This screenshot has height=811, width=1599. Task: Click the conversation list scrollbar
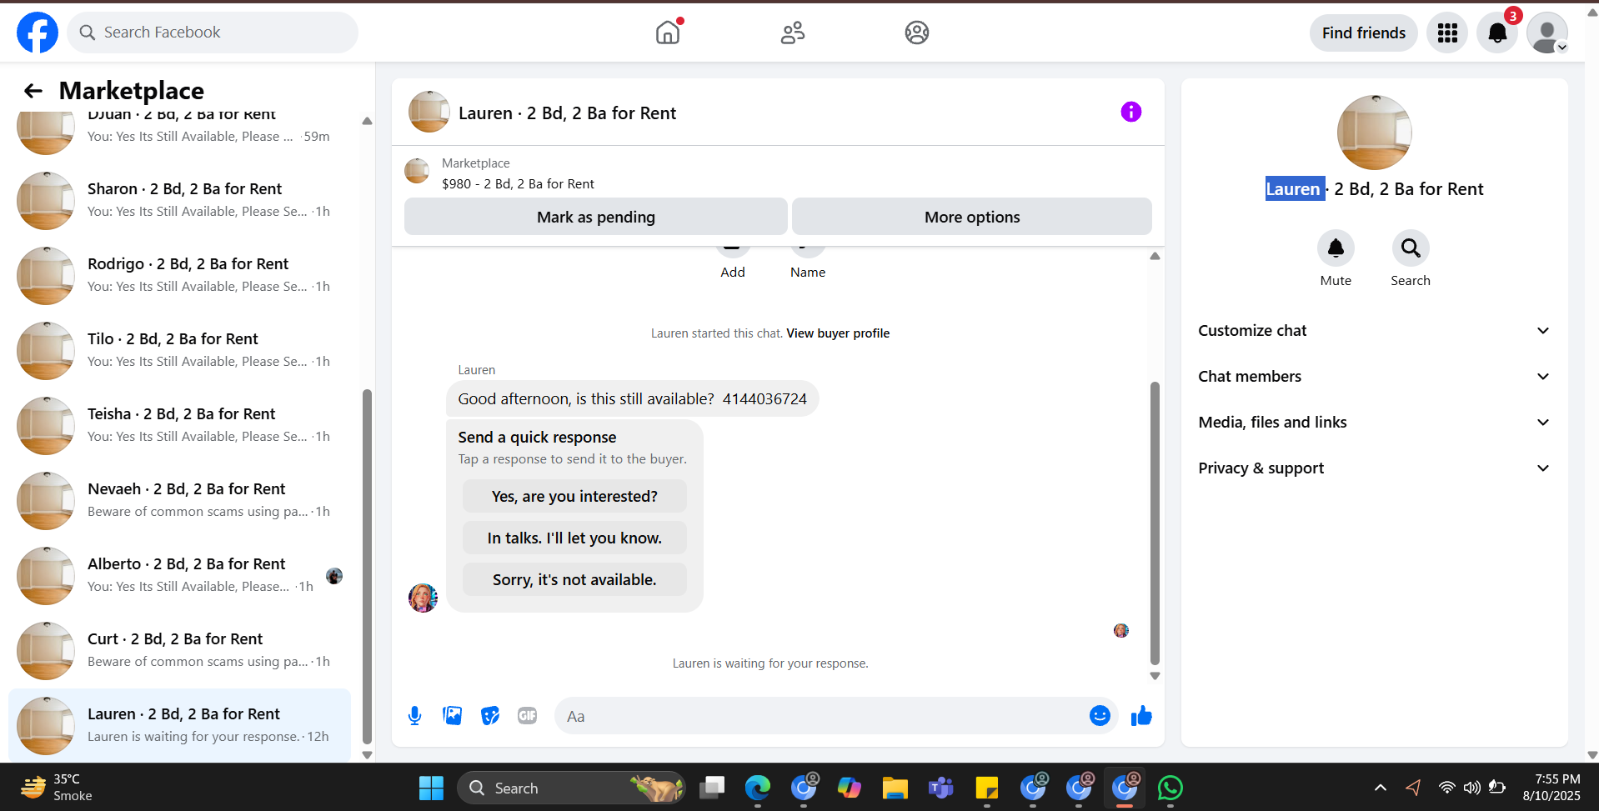point(367,567)
